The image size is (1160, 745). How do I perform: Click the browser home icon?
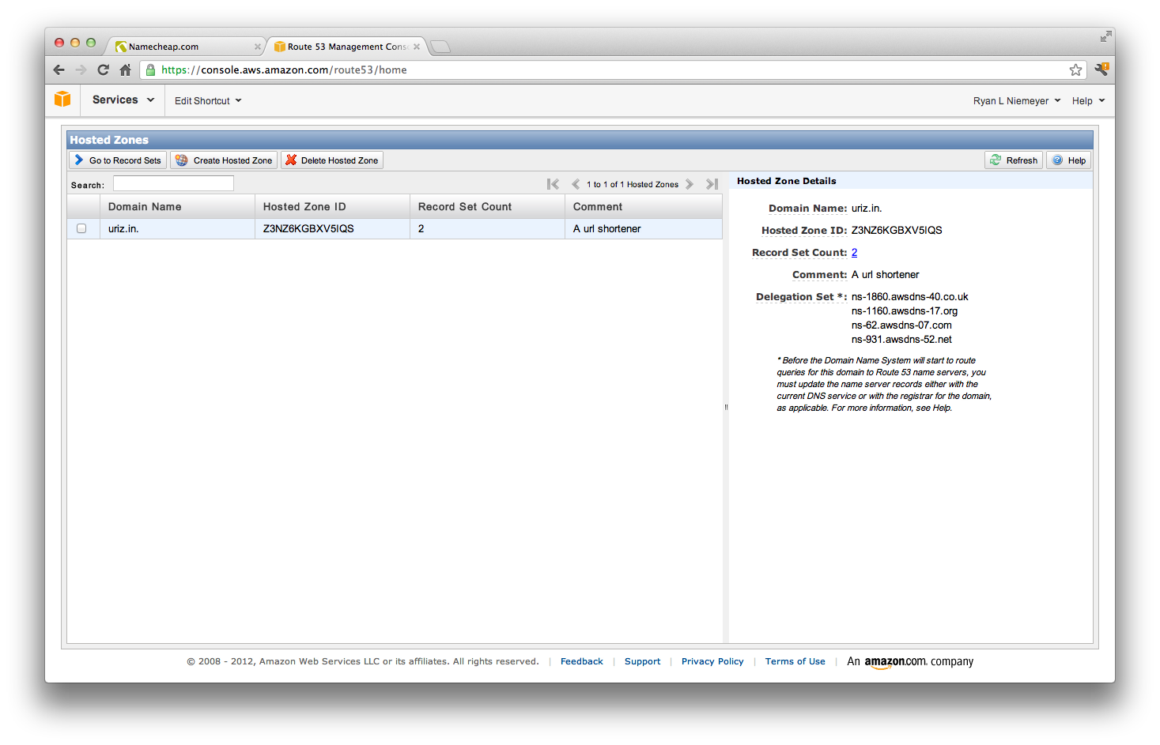point(125,70)
